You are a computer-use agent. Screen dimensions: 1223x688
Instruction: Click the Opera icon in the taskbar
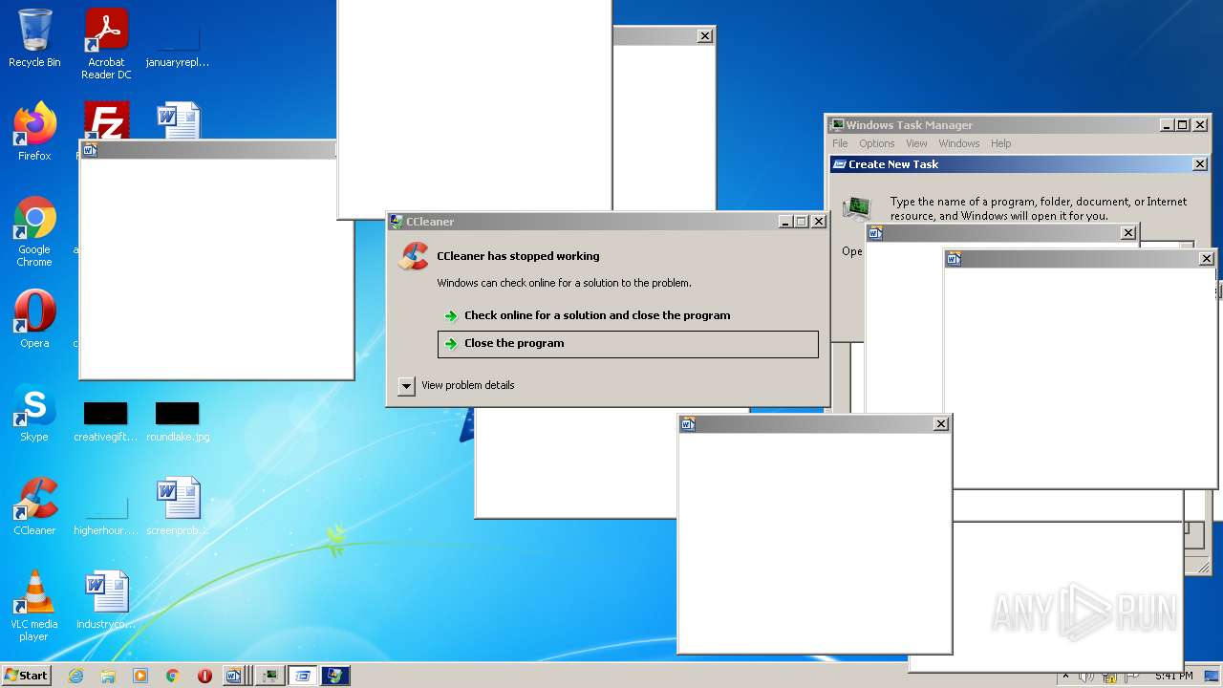tap(204, 676)
